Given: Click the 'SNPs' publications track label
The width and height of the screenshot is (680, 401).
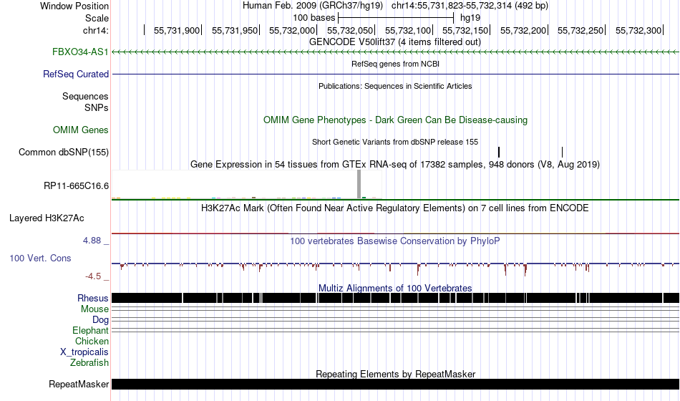Looking at the screenshot, I should click(x=97, y=107).
